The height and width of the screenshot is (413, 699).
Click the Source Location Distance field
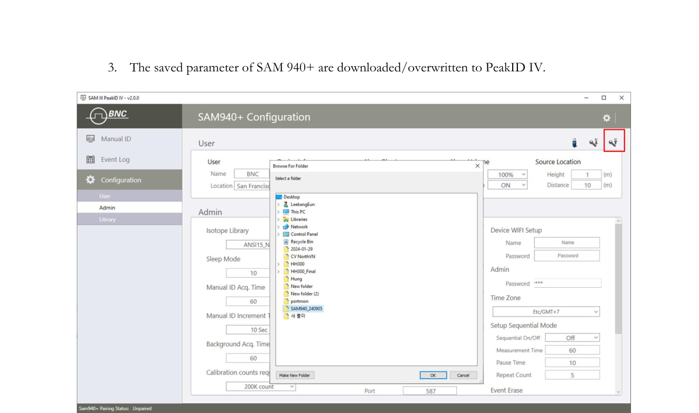[587, 185]
